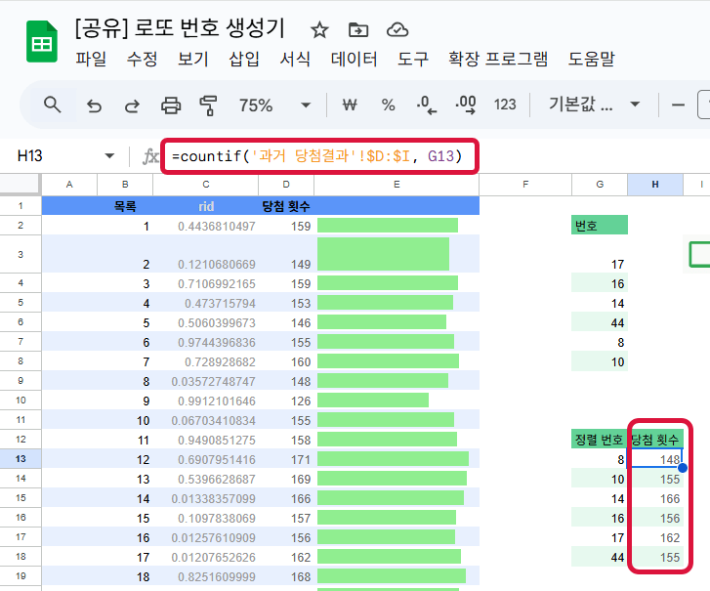710x591 pixels.
Task: Click the search magnifier in toolbar
Action: (53, 105)
